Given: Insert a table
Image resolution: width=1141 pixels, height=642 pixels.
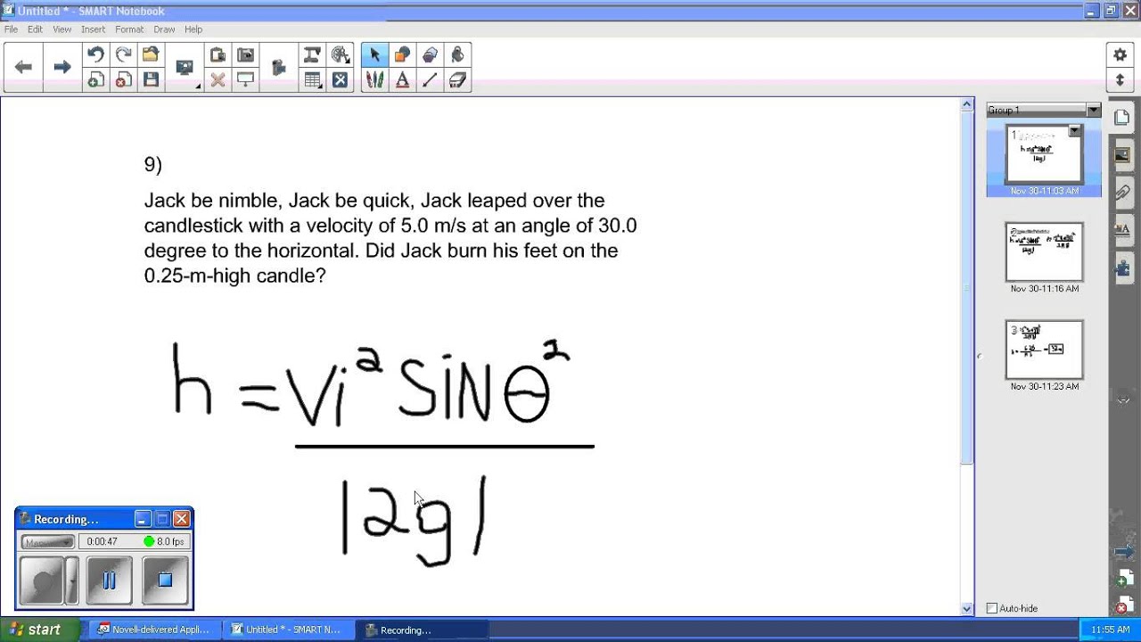Looking at the screenshot, I should point(312,80).
